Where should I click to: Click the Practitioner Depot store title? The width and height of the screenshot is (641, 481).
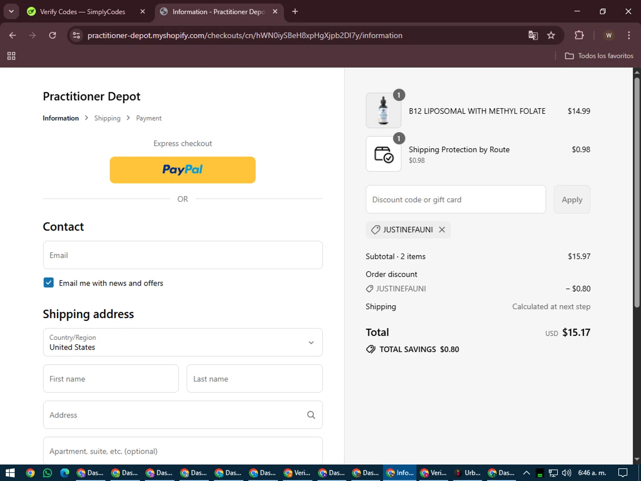click(x=91, y=97)
